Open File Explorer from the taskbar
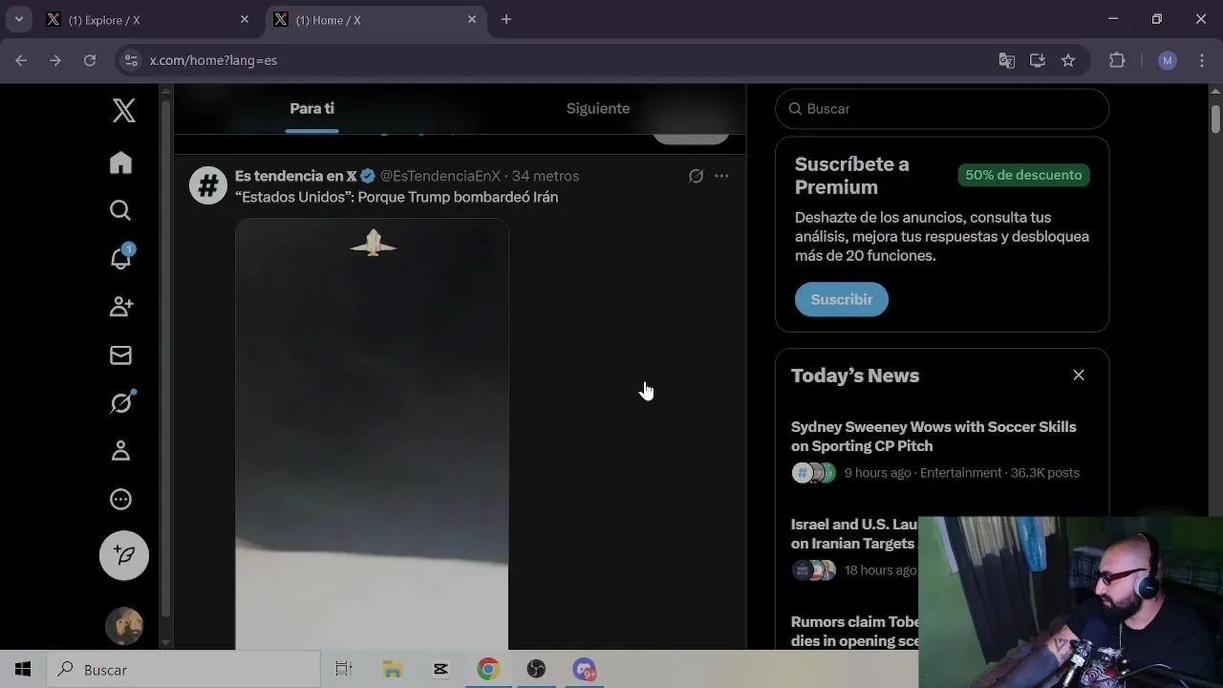This screenshot has width=1223, height=688. [x=393, y=670]
